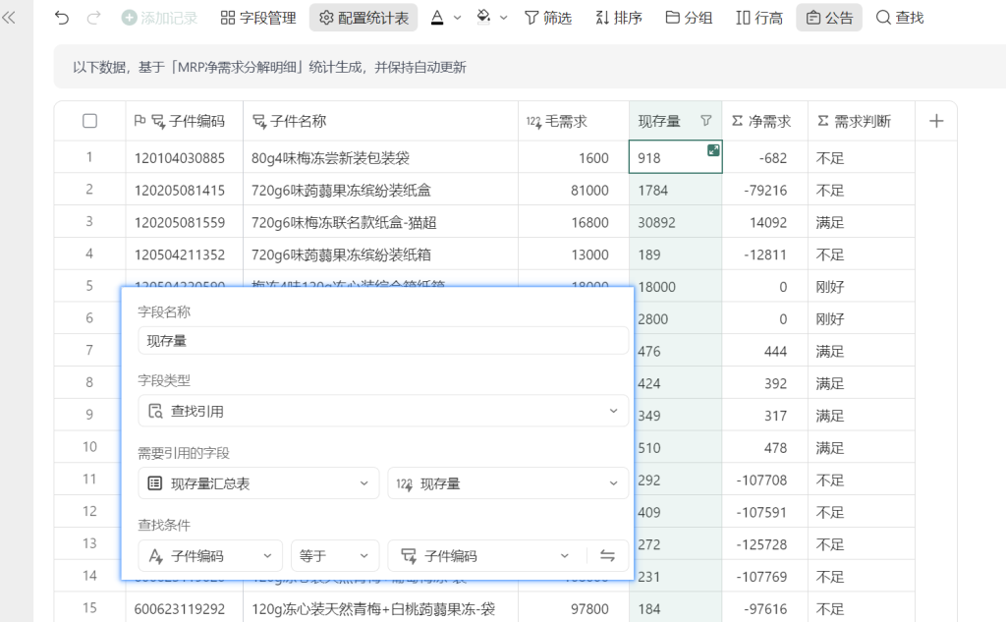Edit the 字段名称 input containing 现存量
Screen dimensions: 1006x622
pos(383,341)
